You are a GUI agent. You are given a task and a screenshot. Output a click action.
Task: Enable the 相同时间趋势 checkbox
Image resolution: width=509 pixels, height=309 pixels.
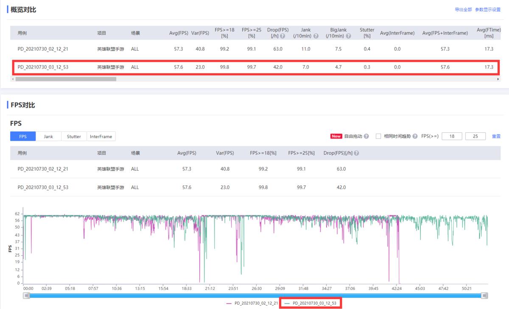click(x=378, y=136)
